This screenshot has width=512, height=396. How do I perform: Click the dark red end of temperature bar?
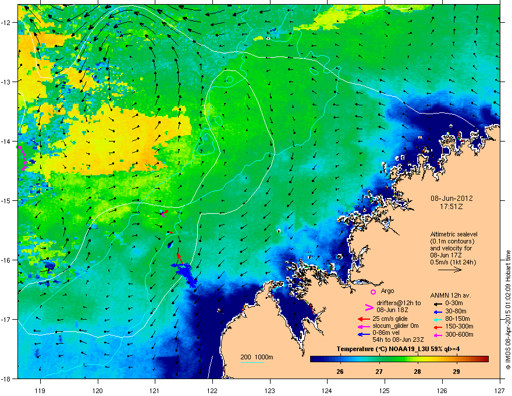[484, 359]
